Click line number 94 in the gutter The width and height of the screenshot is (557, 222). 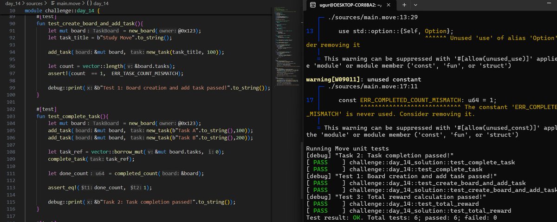click(x=13, y=52)
